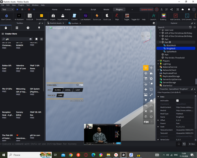
Task: Click the F3X delete X icon
Action: 146,111
